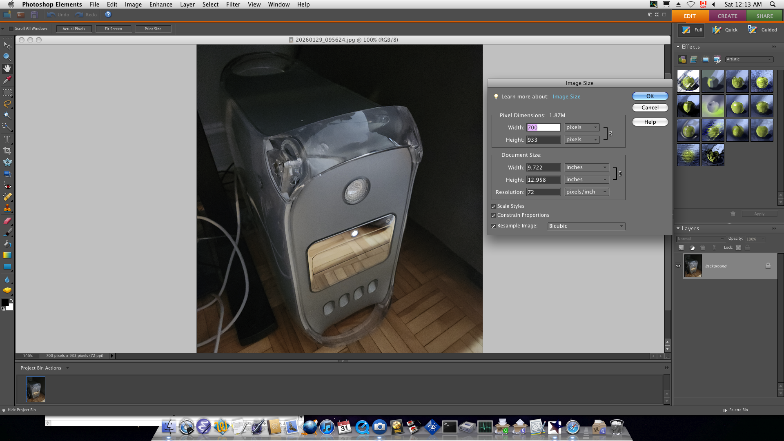Activate the Red Eye Removal tool

pos(7,186)
